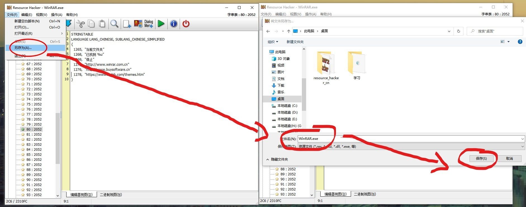This screenshot has height=207, width=526.
Task: Click the Add image resource icon
Action: tap(138, 24)
